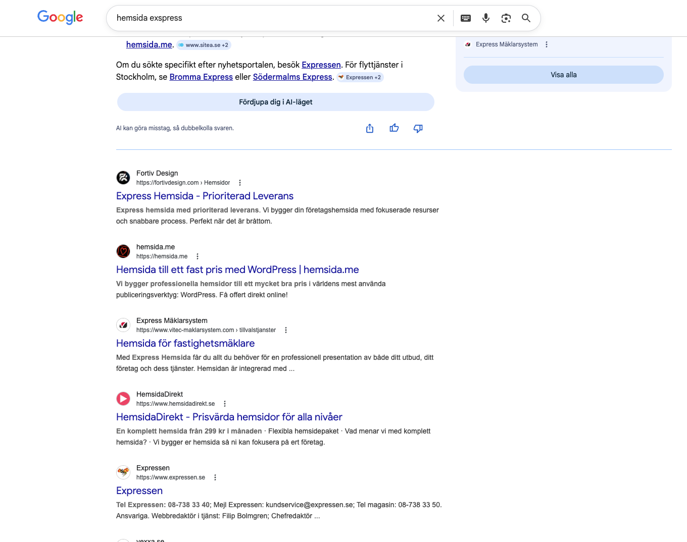Image resolution: width=687 pixels, height=542 pixels.
Task: Click the AI kan göra misstag disclaimer
Action: pos(175,128)
